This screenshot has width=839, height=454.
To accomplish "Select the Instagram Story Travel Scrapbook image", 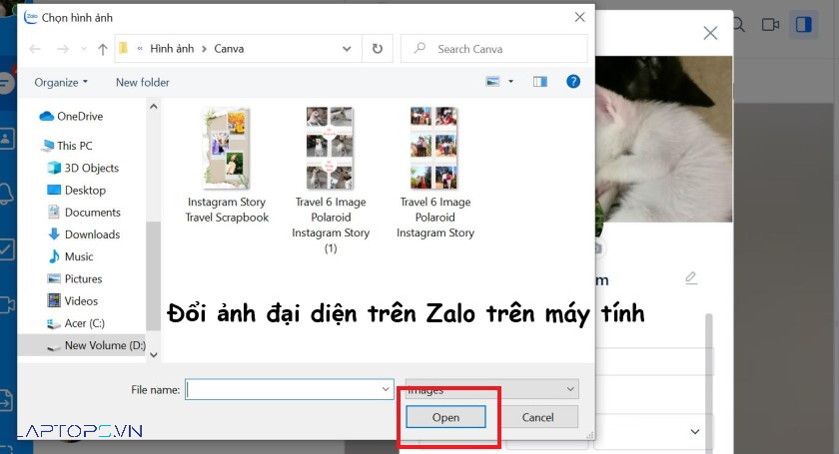I will click(x=227, y=166).
